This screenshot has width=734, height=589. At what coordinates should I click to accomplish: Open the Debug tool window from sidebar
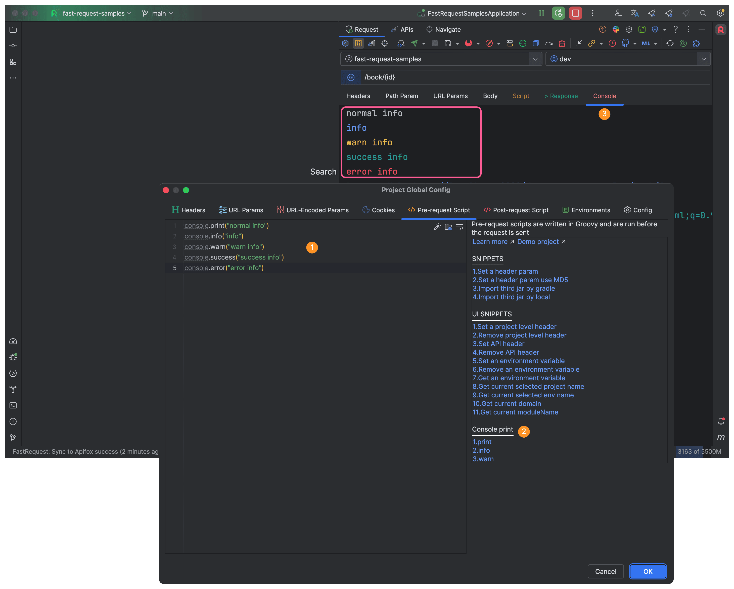13,357
